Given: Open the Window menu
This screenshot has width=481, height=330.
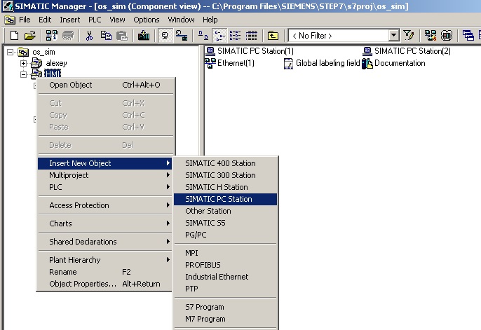Looking at the screenshot, I should (181, 20).
